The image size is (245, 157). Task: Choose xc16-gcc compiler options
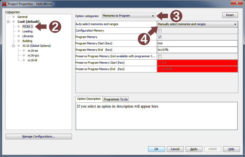[x=33, y=55]
